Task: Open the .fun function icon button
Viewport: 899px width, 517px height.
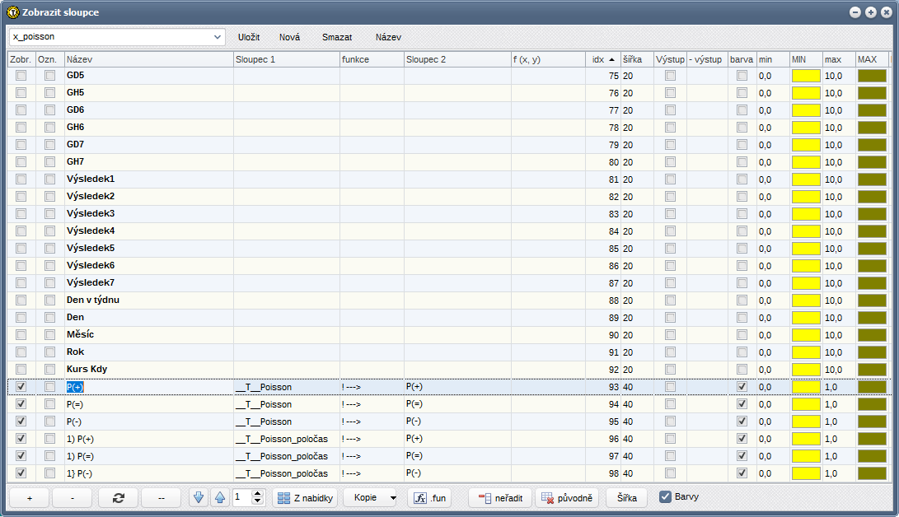Action: 430,497
